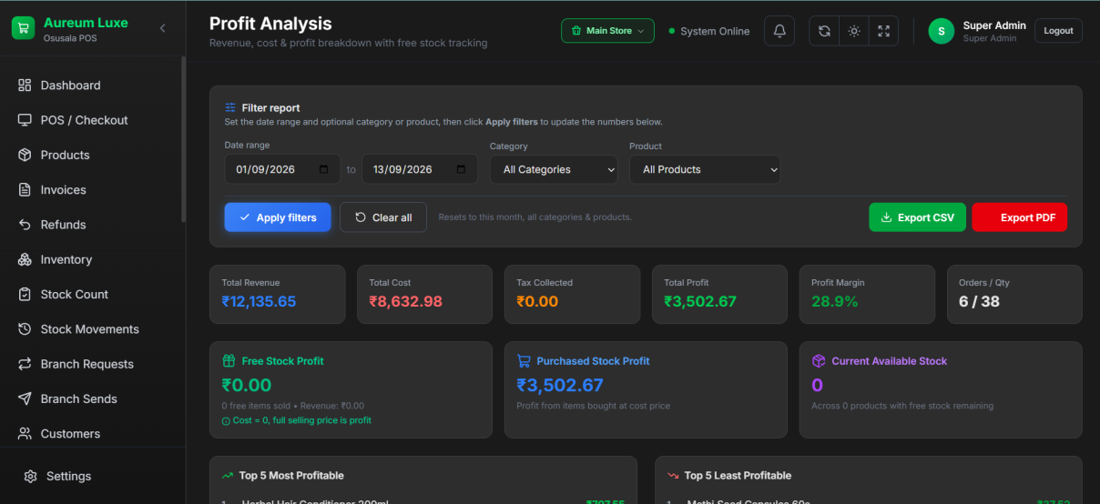The height and width of the screenshot is (504, 1100).
Task: Click the Current Available Stock cube icon
Action: pos(819,361)
